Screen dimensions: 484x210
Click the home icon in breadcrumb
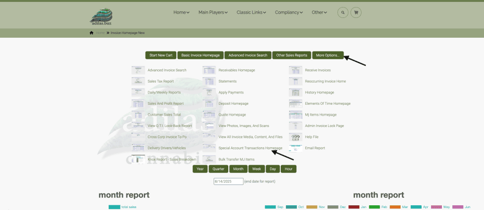point(91,33)
